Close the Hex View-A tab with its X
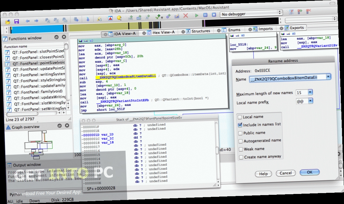Image resolution: width=344 pixels, height=204 pixels. click(144, 33)
